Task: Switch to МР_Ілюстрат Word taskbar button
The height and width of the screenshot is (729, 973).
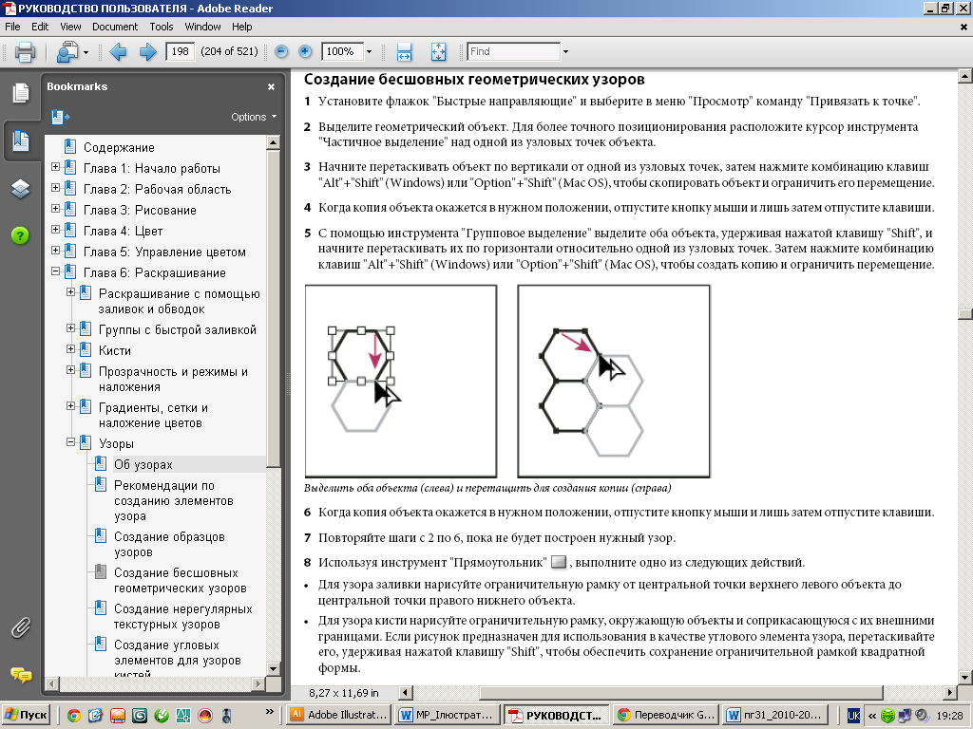Action: click(x=447, y=716)
